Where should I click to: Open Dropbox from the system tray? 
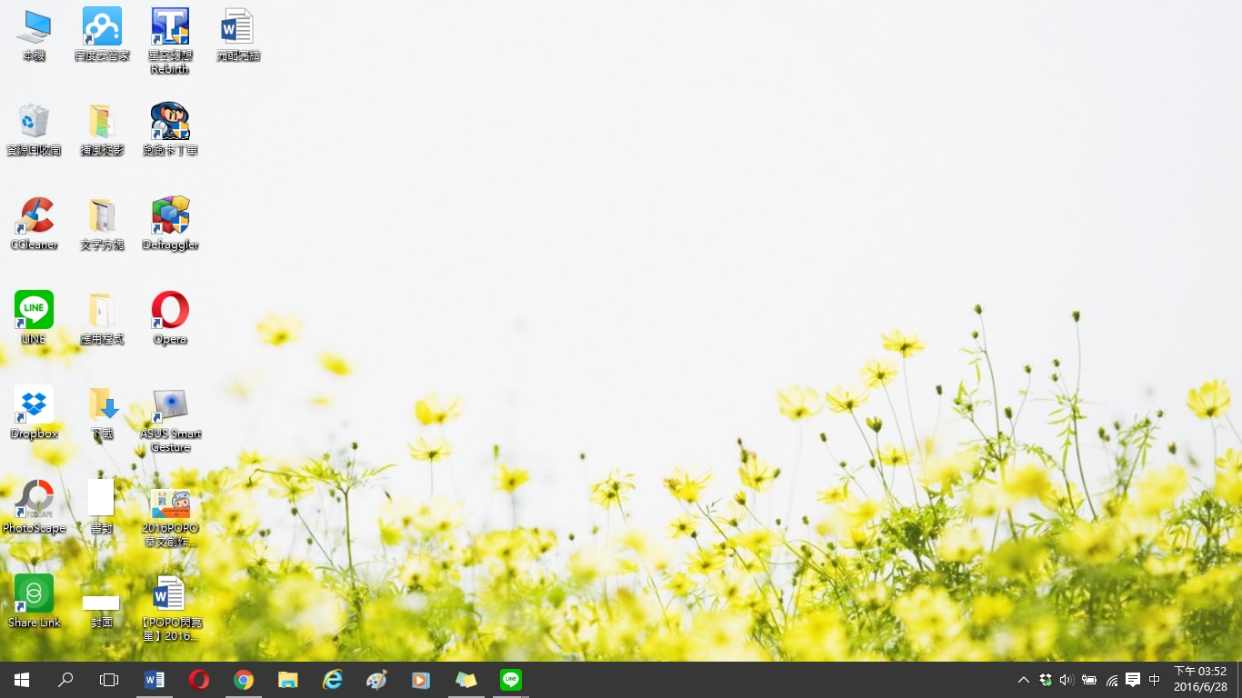[1046, 680]
